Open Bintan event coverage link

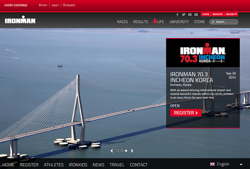point(43,5)
